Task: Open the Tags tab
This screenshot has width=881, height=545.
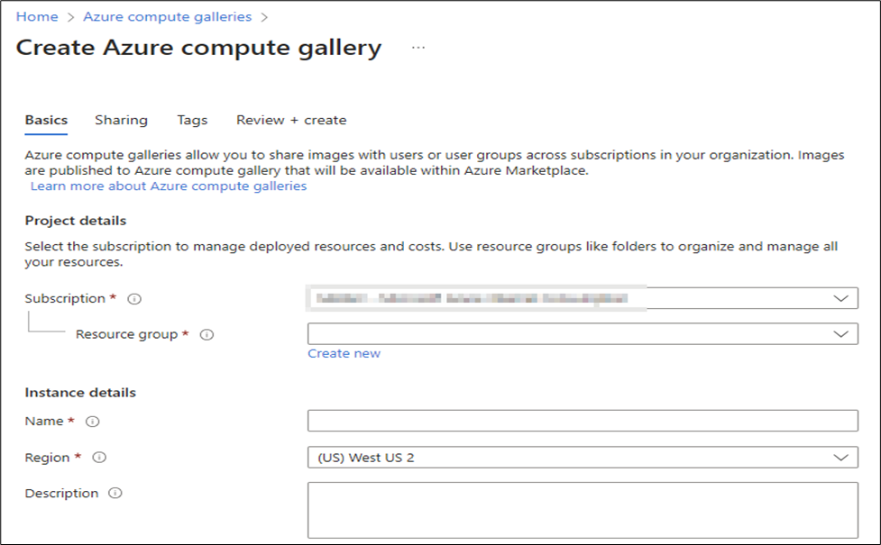Action: pyautogui.click(x=192, y=120)
